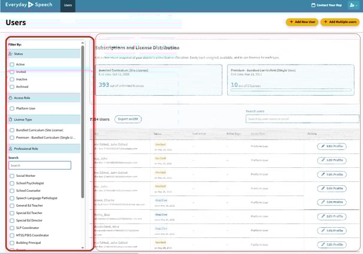
Task: Click the Actions column header
Action: pyautogui.click(x=312, y=134)
